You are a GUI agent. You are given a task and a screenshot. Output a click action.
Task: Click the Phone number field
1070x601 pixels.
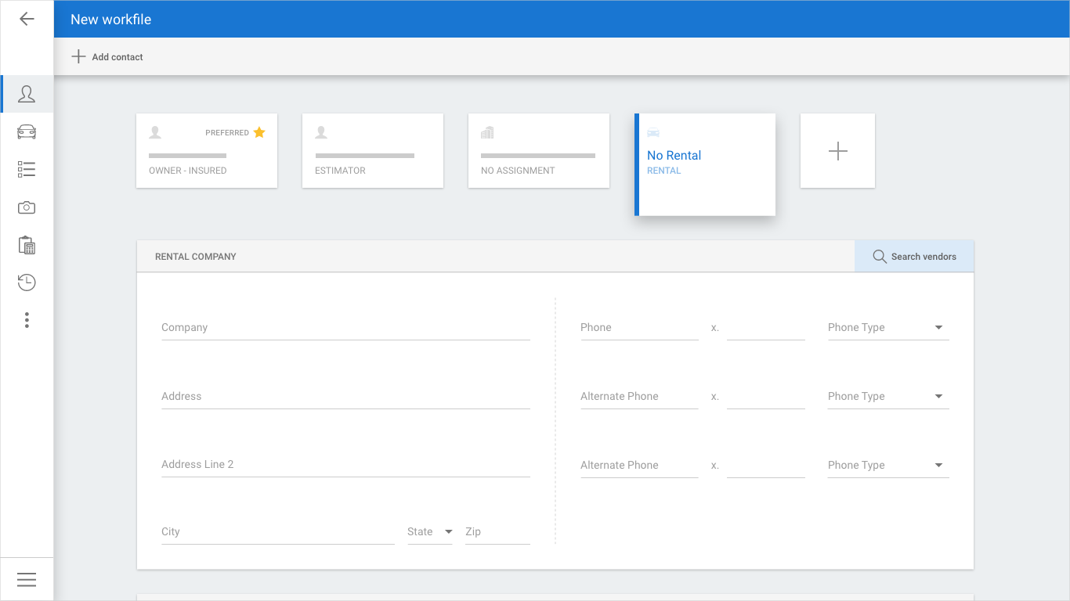pyautogui.click(x=639, y=328)
